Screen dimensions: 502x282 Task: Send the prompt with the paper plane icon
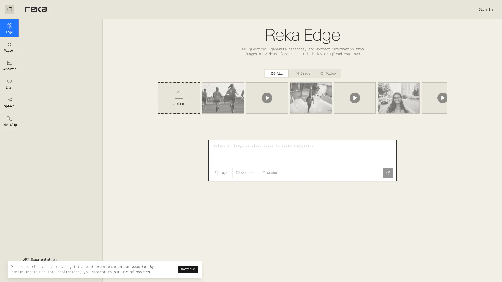(388, 173)
